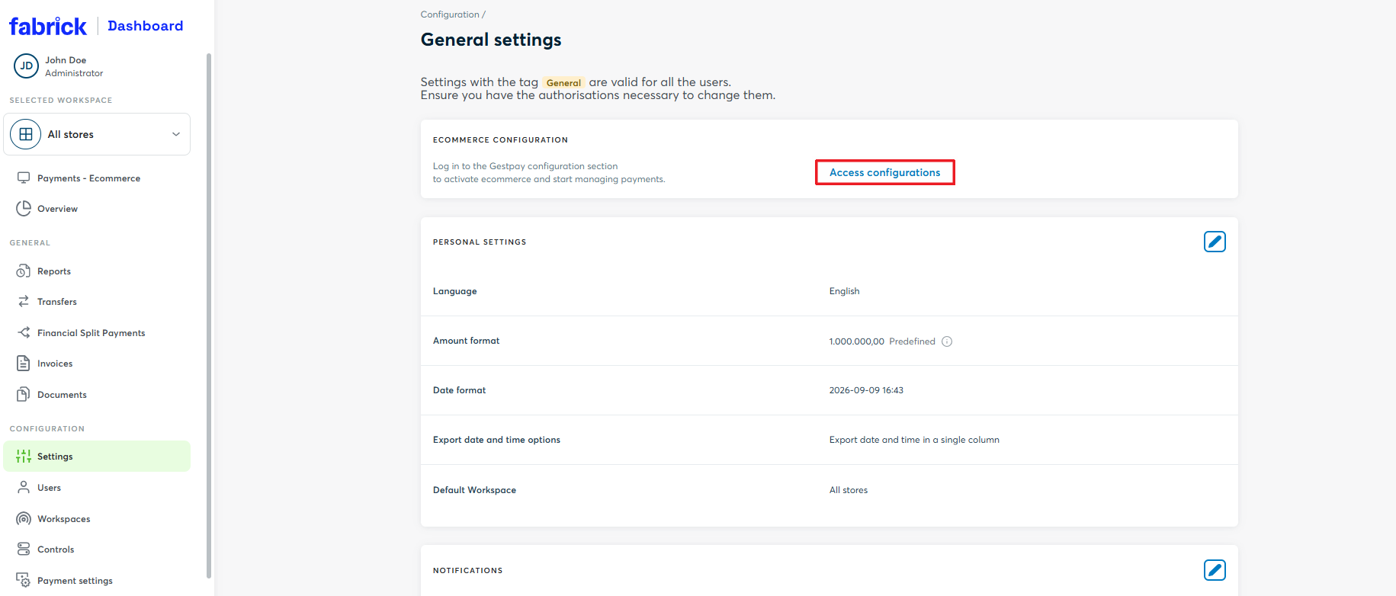Open Financial Split Payments

(97, 333)
